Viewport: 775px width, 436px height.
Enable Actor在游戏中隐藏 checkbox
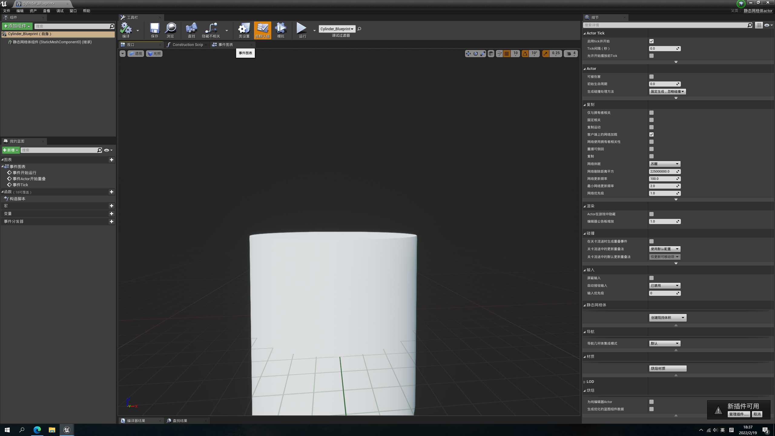(651, 214)
